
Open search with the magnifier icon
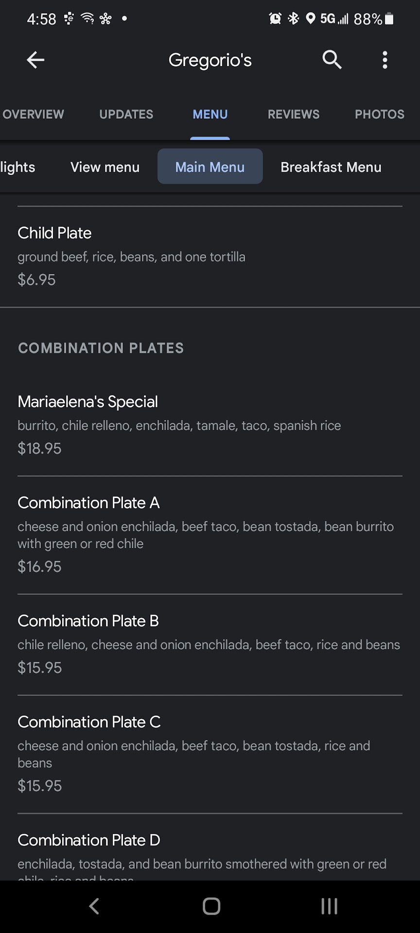tap(332, 60)
